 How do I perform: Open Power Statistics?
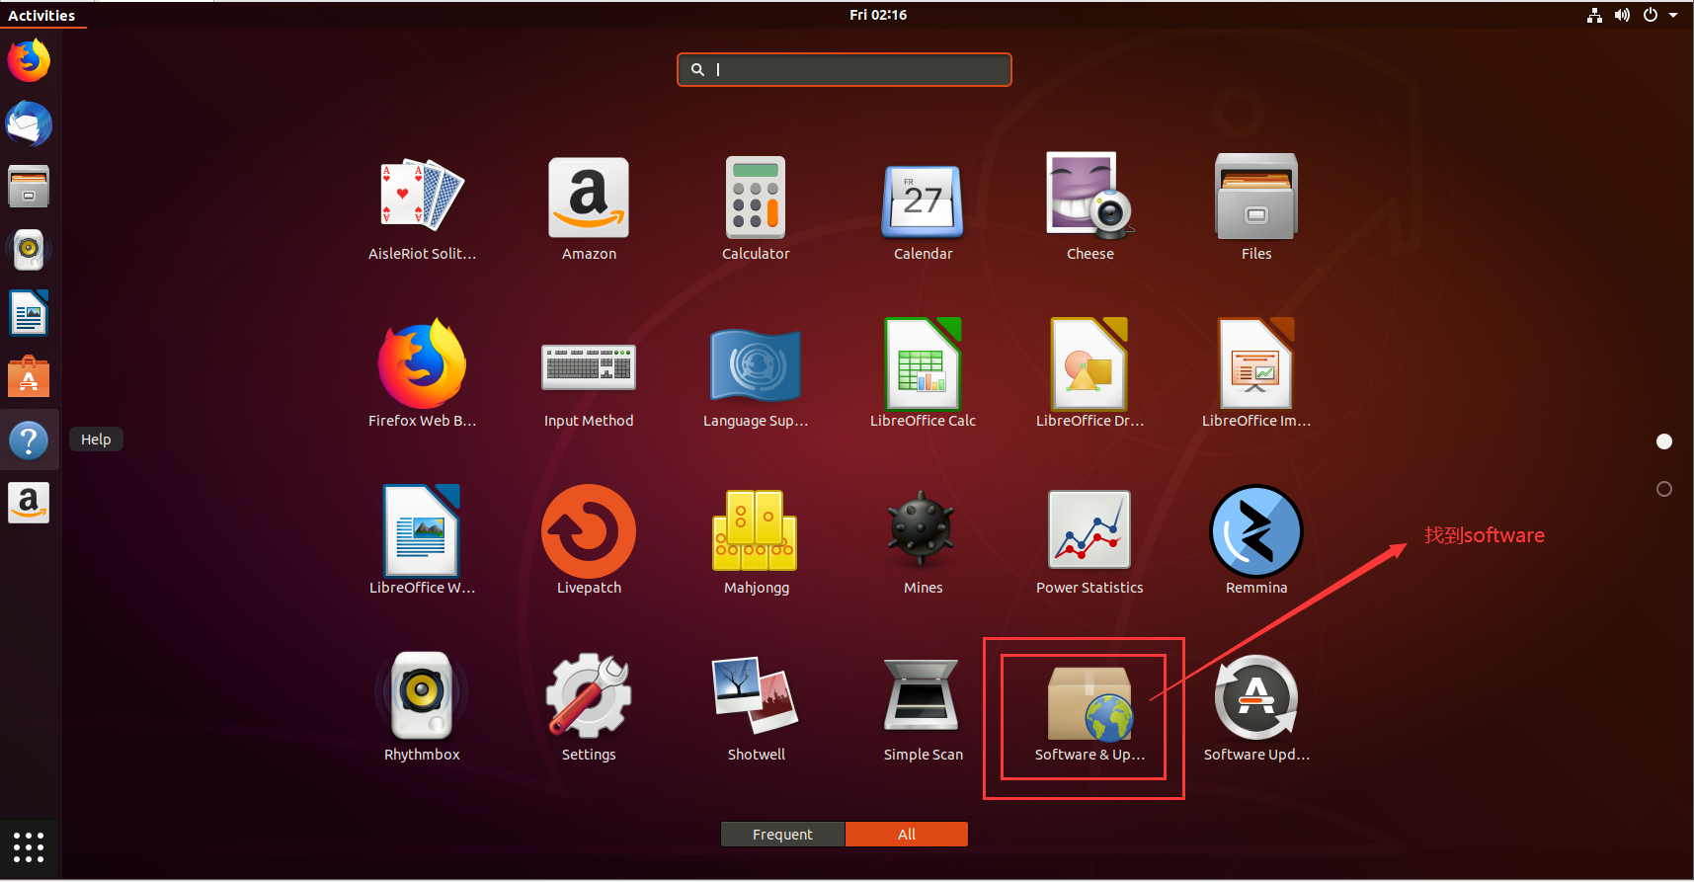1089,541
